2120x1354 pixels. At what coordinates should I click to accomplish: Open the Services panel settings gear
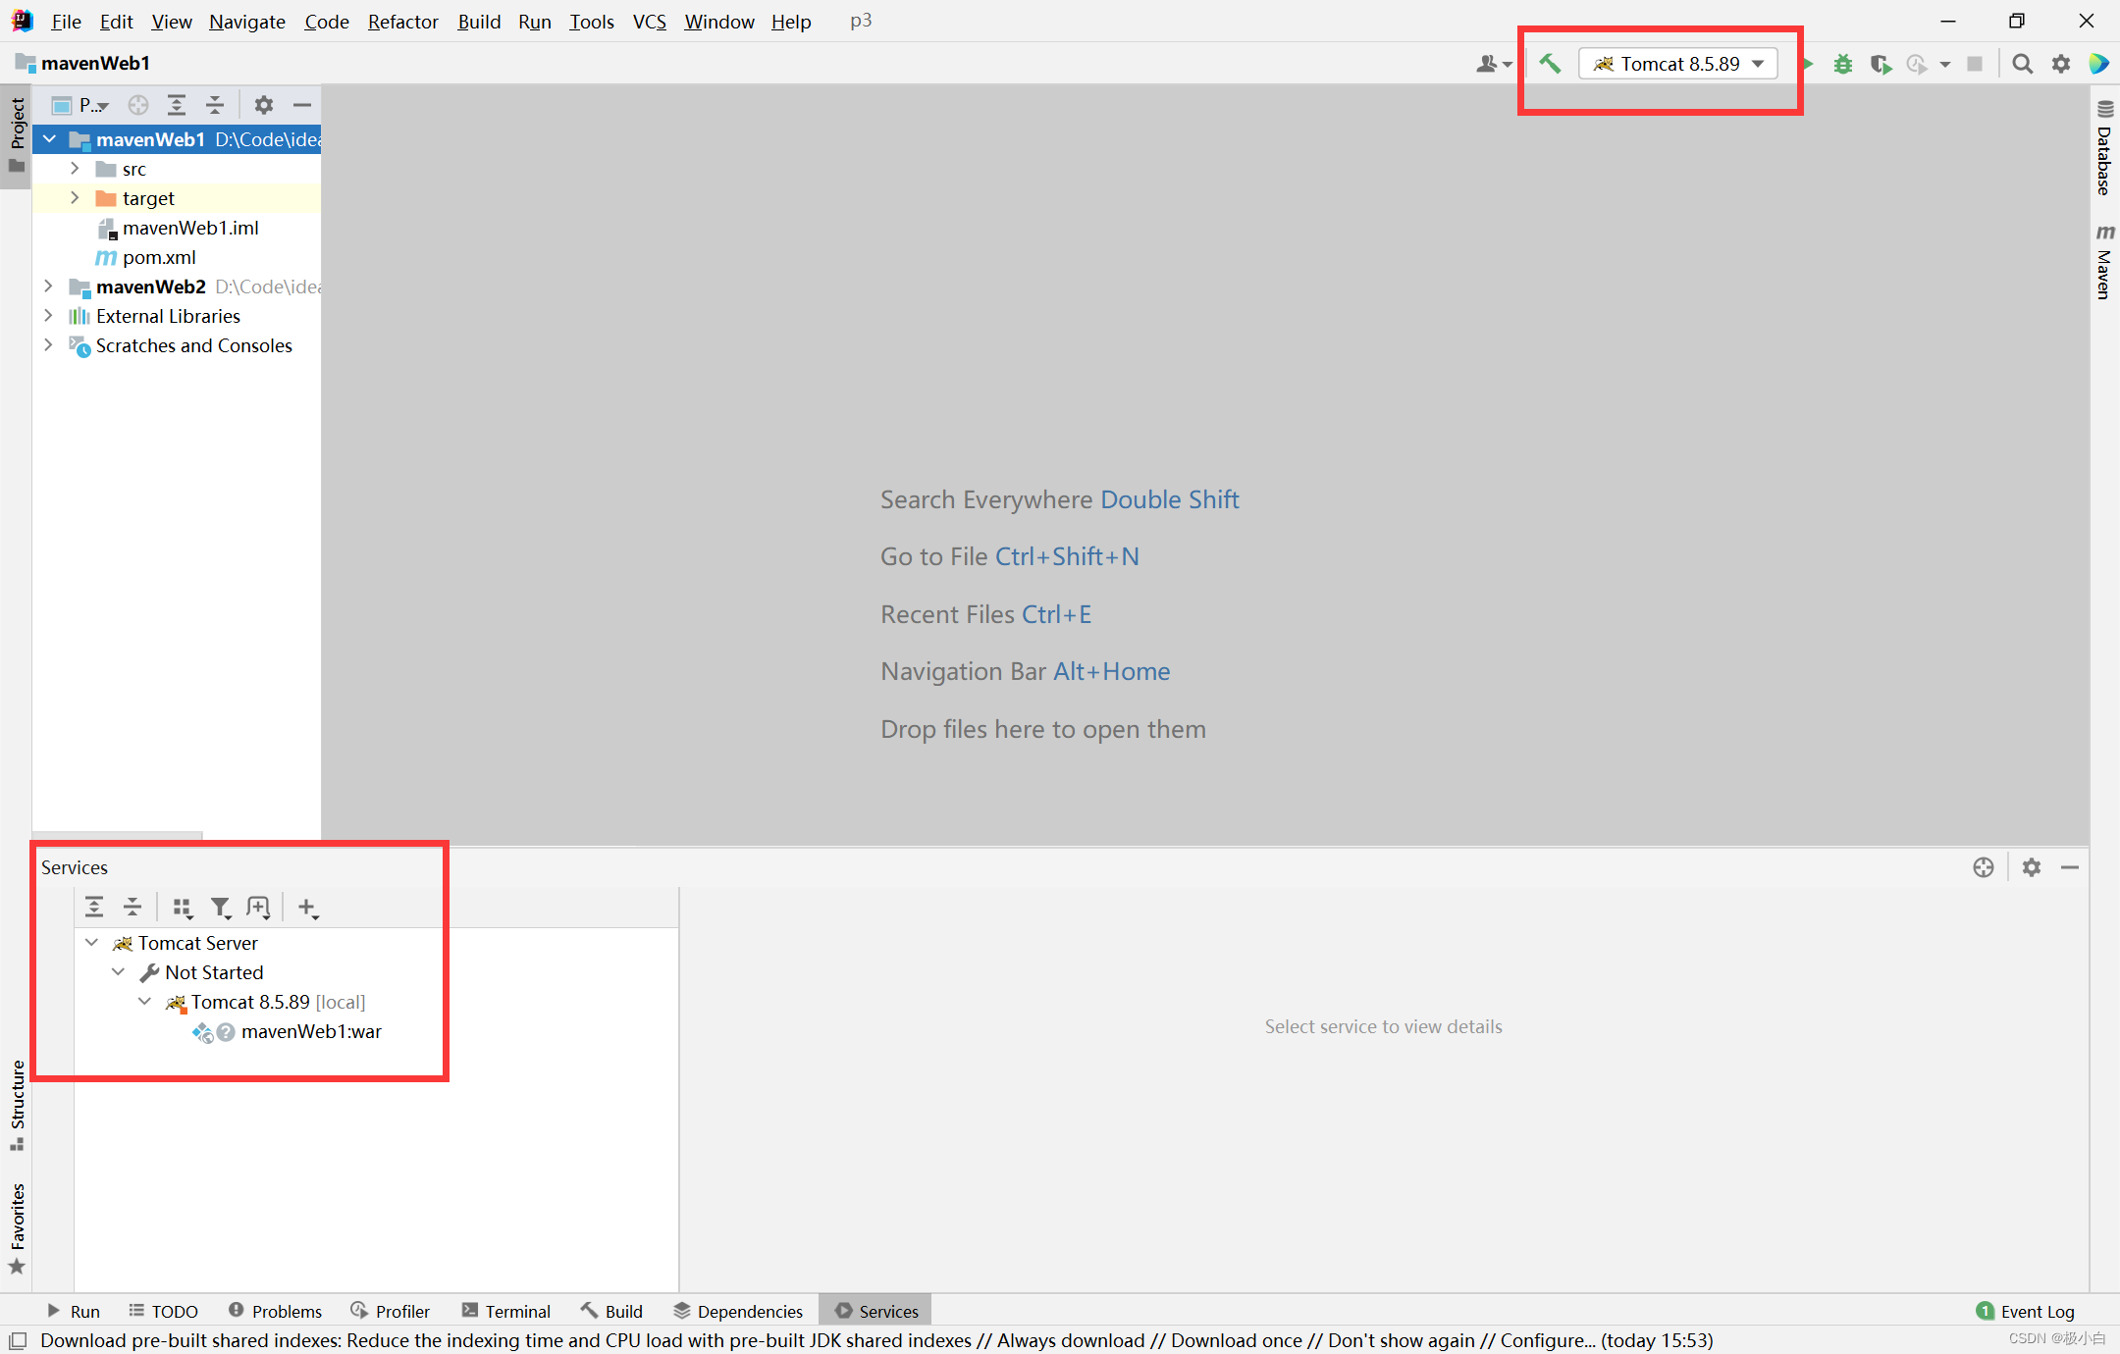(x=2032, y=867)
